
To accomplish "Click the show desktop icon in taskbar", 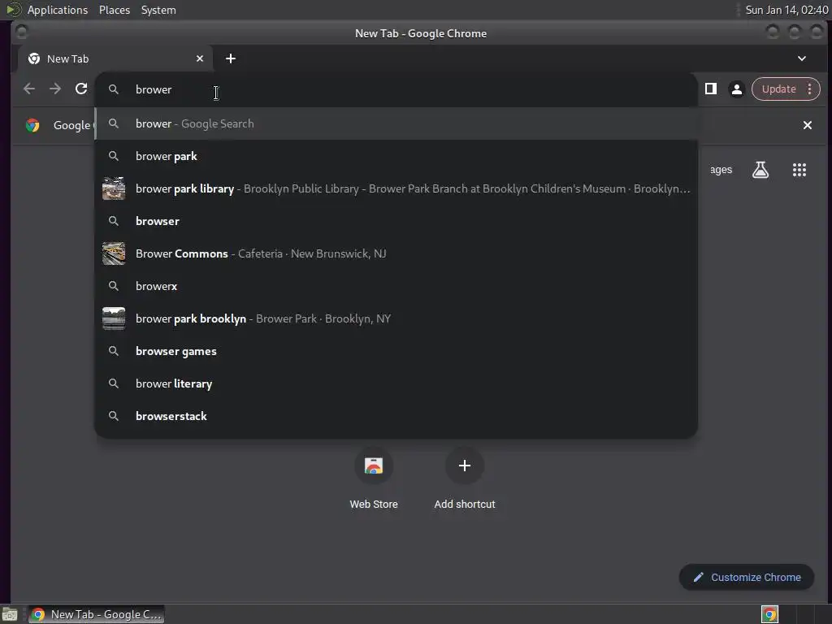I will 10,614.
